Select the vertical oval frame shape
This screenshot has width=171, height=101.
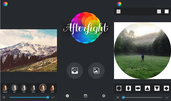(128, 88)
